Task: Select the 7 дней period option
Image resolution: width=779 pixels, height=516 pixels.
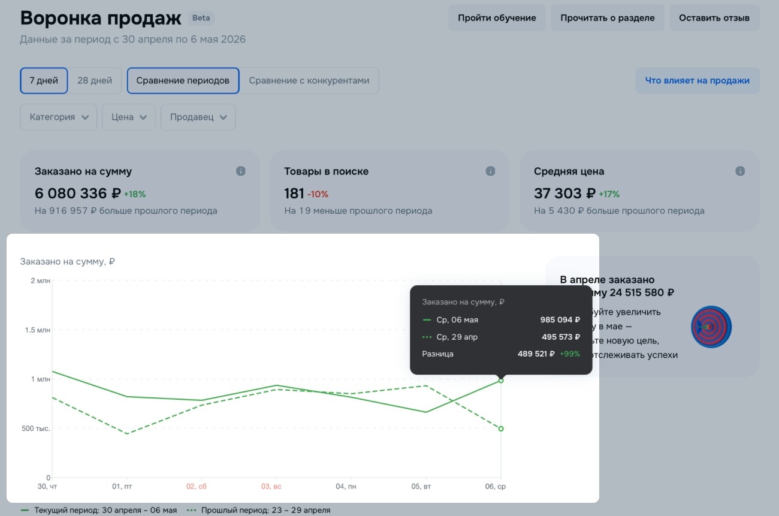Action: click(44, 80)
